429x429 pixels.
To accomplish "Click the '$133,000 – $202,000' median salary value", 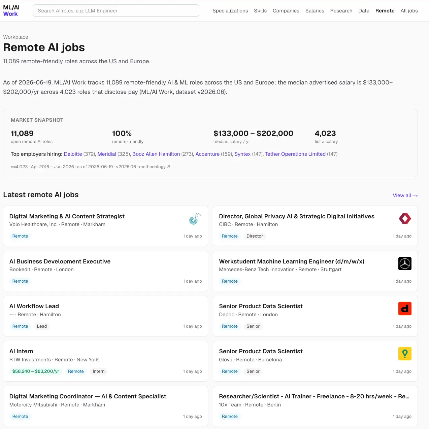I will click(x=253, y=134).
